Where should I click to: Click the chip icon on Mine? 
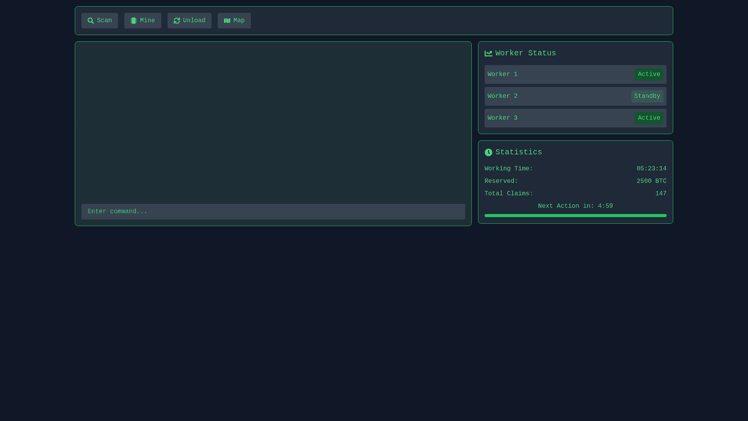134,21
